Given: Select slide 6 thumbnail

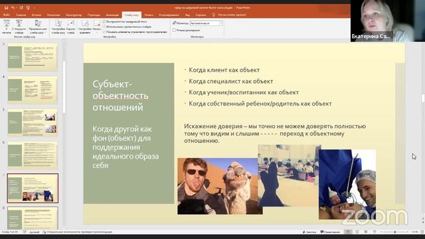Looking at the screenshot, I should 33,155.
